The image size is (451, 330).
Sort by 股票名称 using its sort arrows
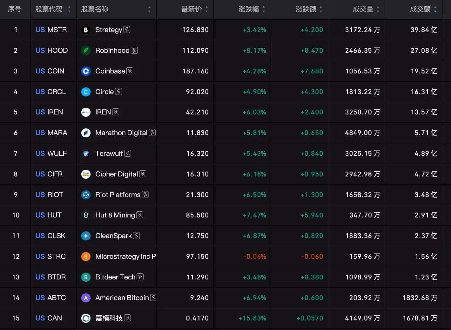pos(149,9)
